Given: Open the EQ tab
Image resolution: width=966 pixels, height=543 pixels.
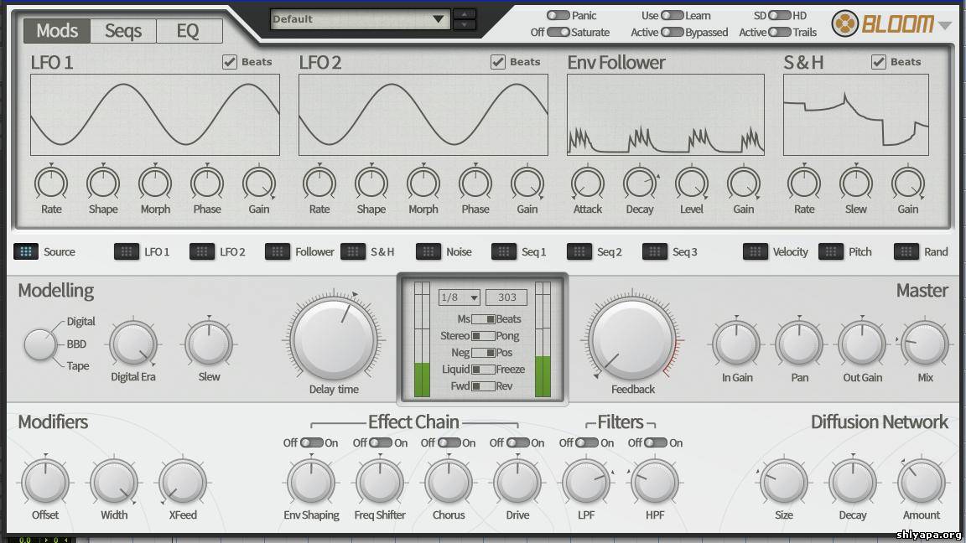Looking at the screenshot, I should pyautogui.click(x=188, y=31).
